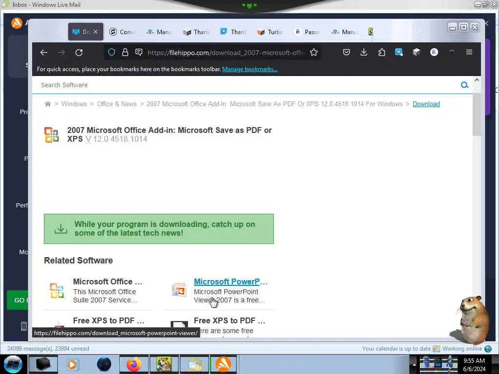Screen dimensions: 499x374
Task: Open Firefox from the taskbar
Action: click(134, 364)
